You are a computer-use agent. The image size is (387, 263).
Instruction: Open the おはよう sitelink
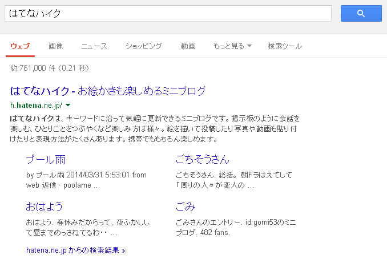point(44,207)
